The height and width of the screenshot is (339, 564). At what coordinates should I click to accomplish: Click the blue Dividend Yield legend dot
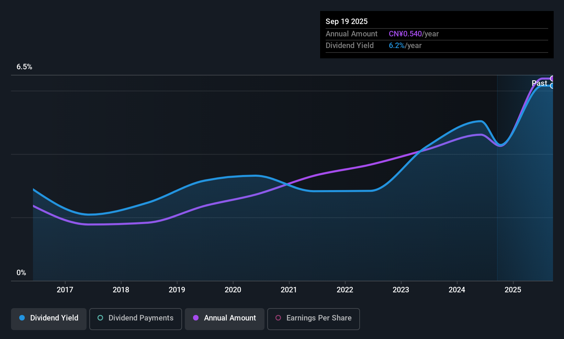22,318
